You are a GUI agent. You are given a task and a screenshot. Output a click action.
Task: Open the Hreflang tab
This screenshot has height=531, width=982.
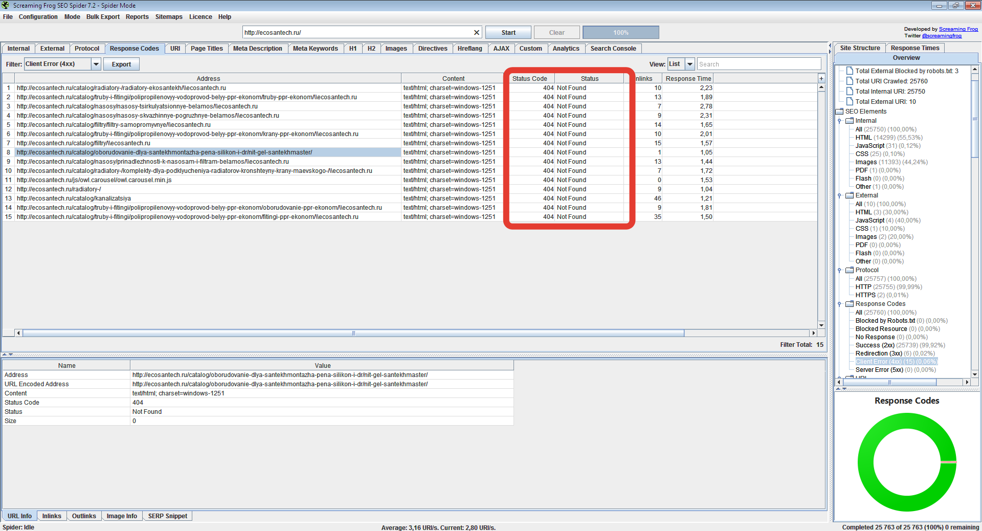470,49
